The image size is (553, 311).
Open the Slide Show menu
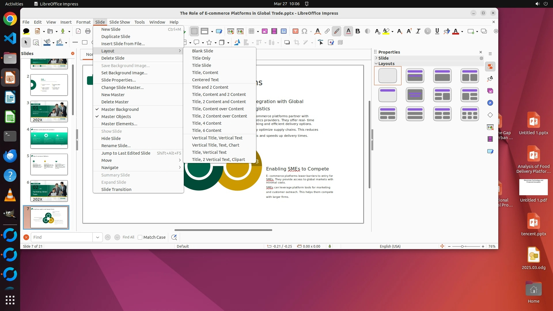pos(120,22)
